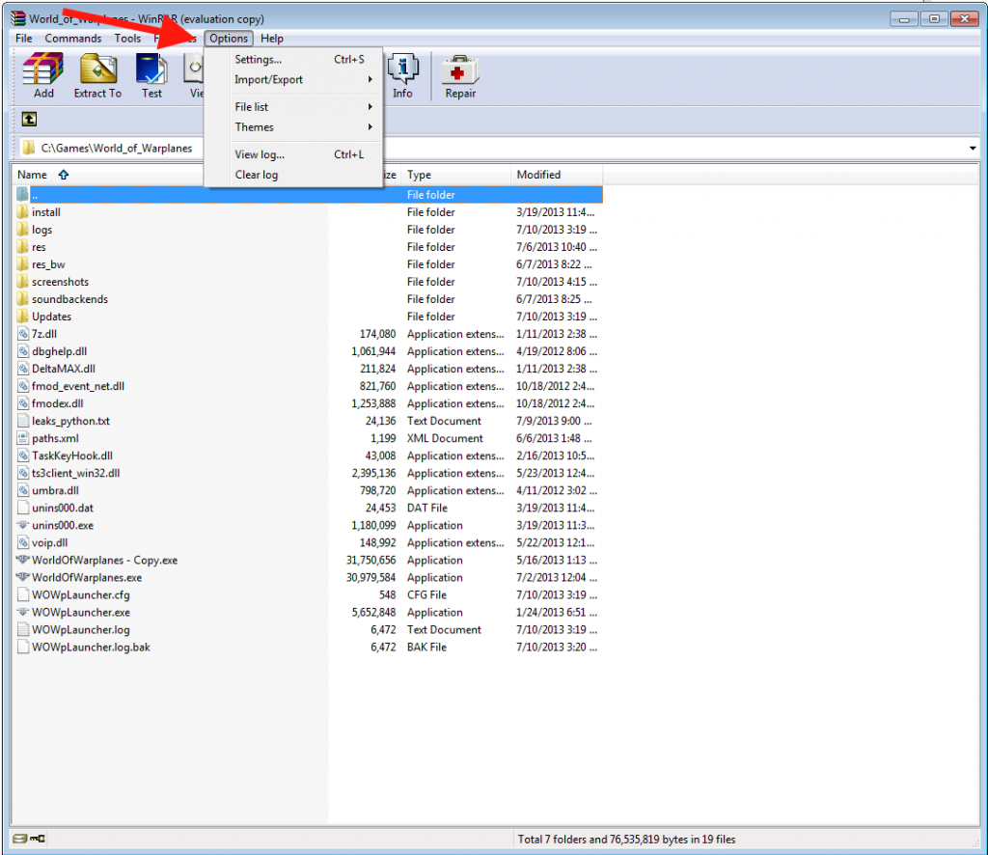
Task: Open the Tools menu
Action: point(127,39)
